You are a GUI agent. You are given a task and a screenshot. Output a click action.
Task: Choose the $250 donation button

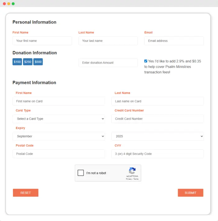click(28, 62)
